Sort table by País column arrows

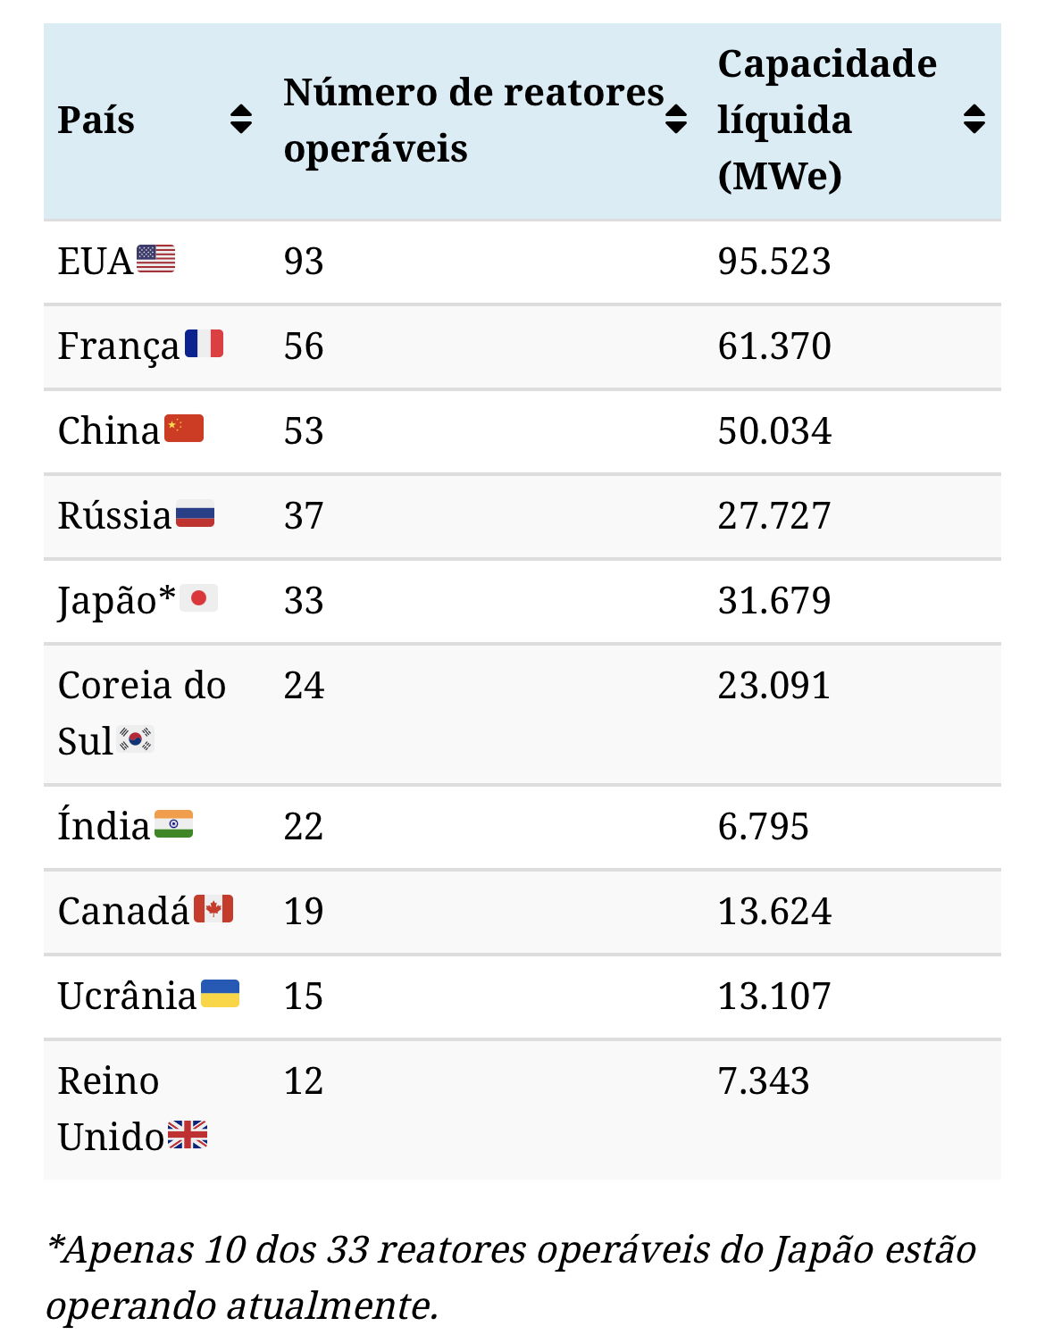[241, 119]
